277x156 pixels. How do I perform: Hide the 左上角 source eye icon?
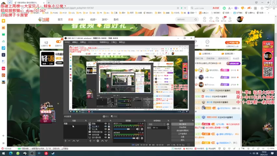click(106, 129)
